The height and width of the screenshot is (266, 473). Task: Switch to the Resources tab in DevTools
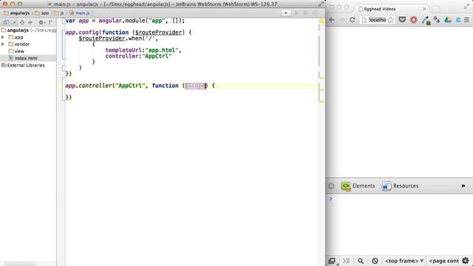coord(400,186)
